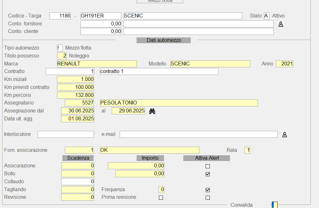This screenshot has width=319, height=208.
Task: Toggle the Revisione alert checkbox
Action: (x=208, y=198)
